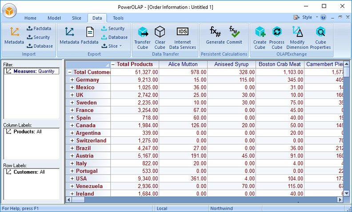Viewport: 352px width, 212px height.
Task: Click Boston Crab Meat column header
Action: [x=280, y=64]
